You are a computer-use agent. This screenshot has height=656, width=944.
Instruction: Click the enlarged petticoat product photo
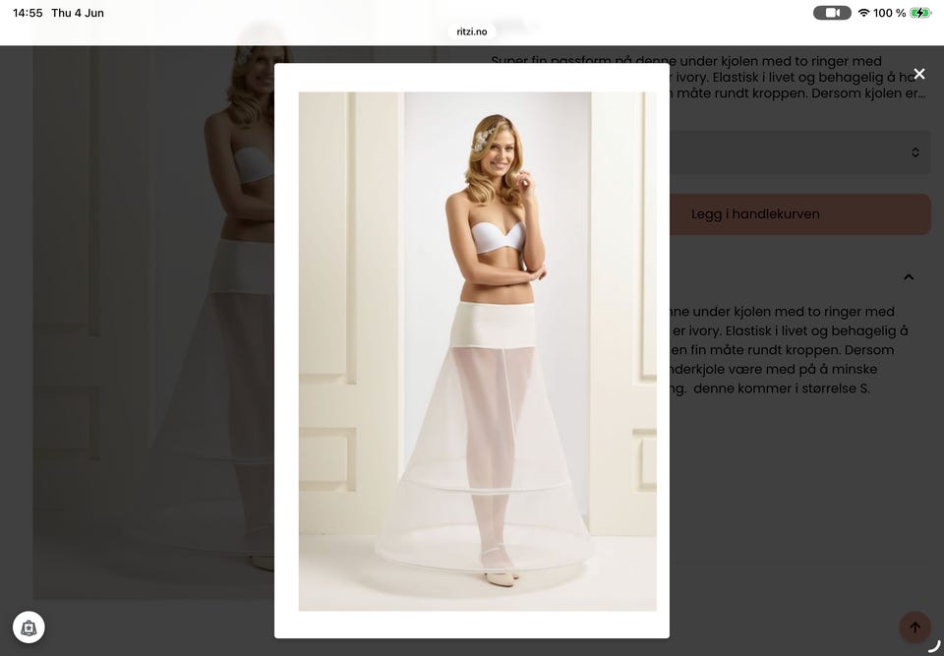point(478,351)
